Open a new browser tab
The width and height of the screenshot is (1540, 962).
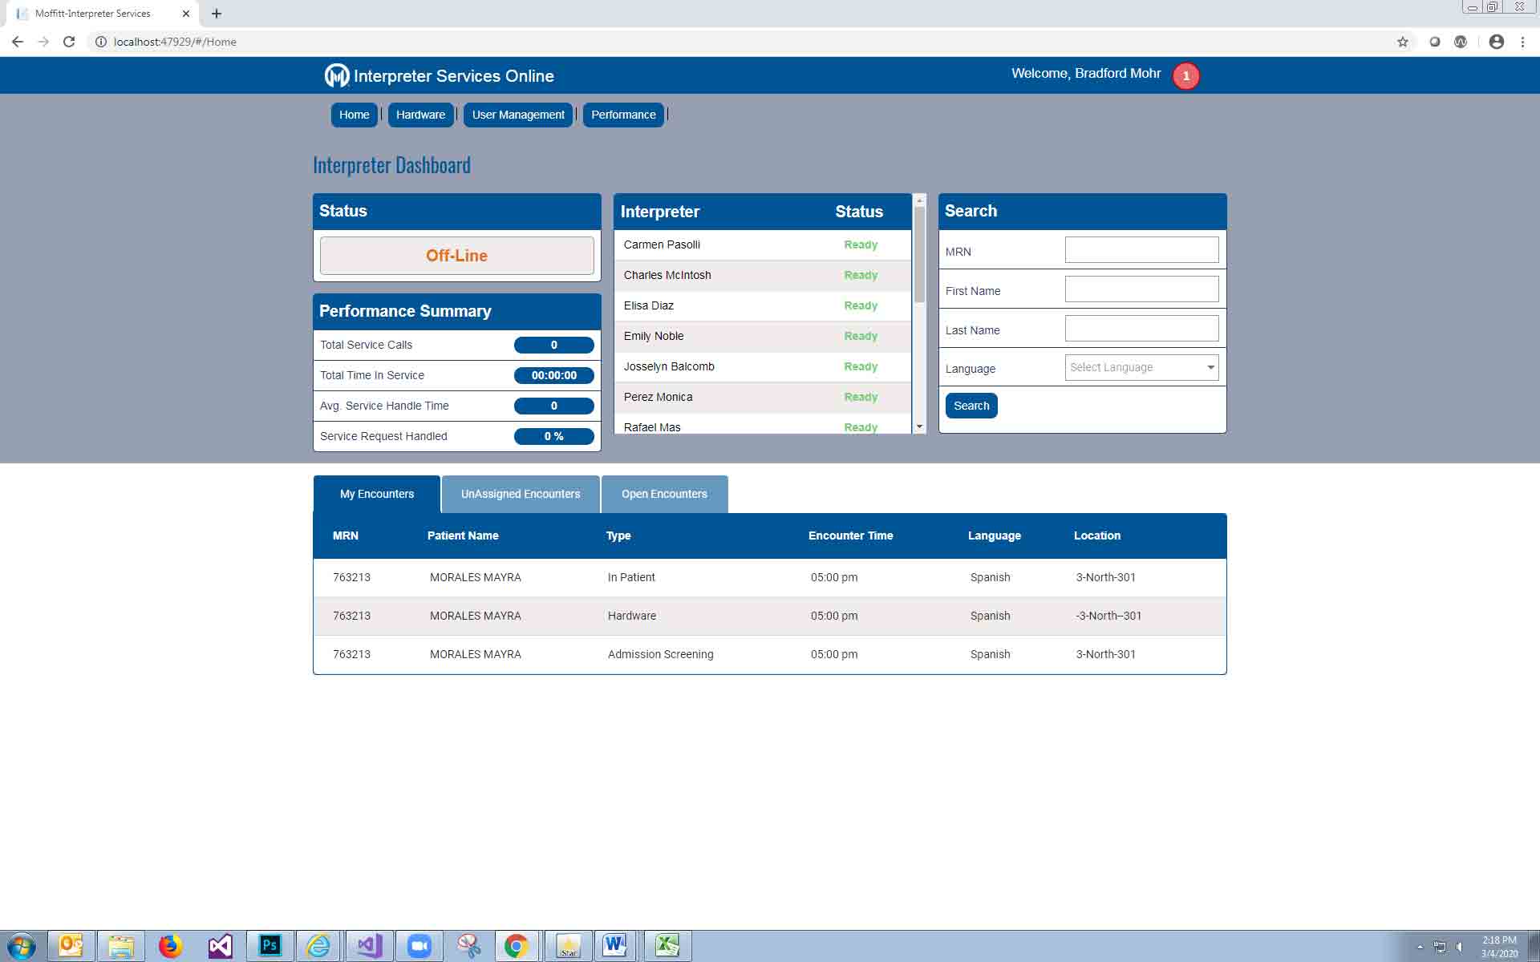(217, 14)
